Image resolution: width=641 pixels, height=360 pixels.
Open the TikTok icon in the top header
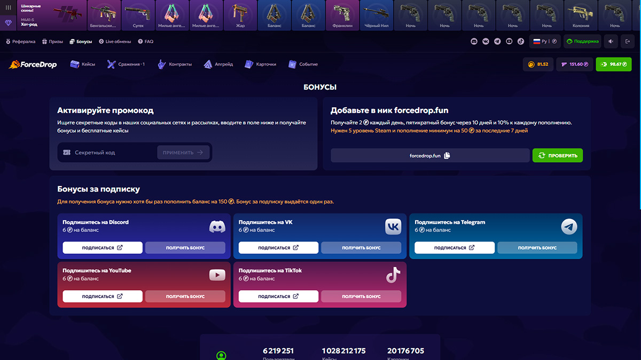[x=521, y=41]
